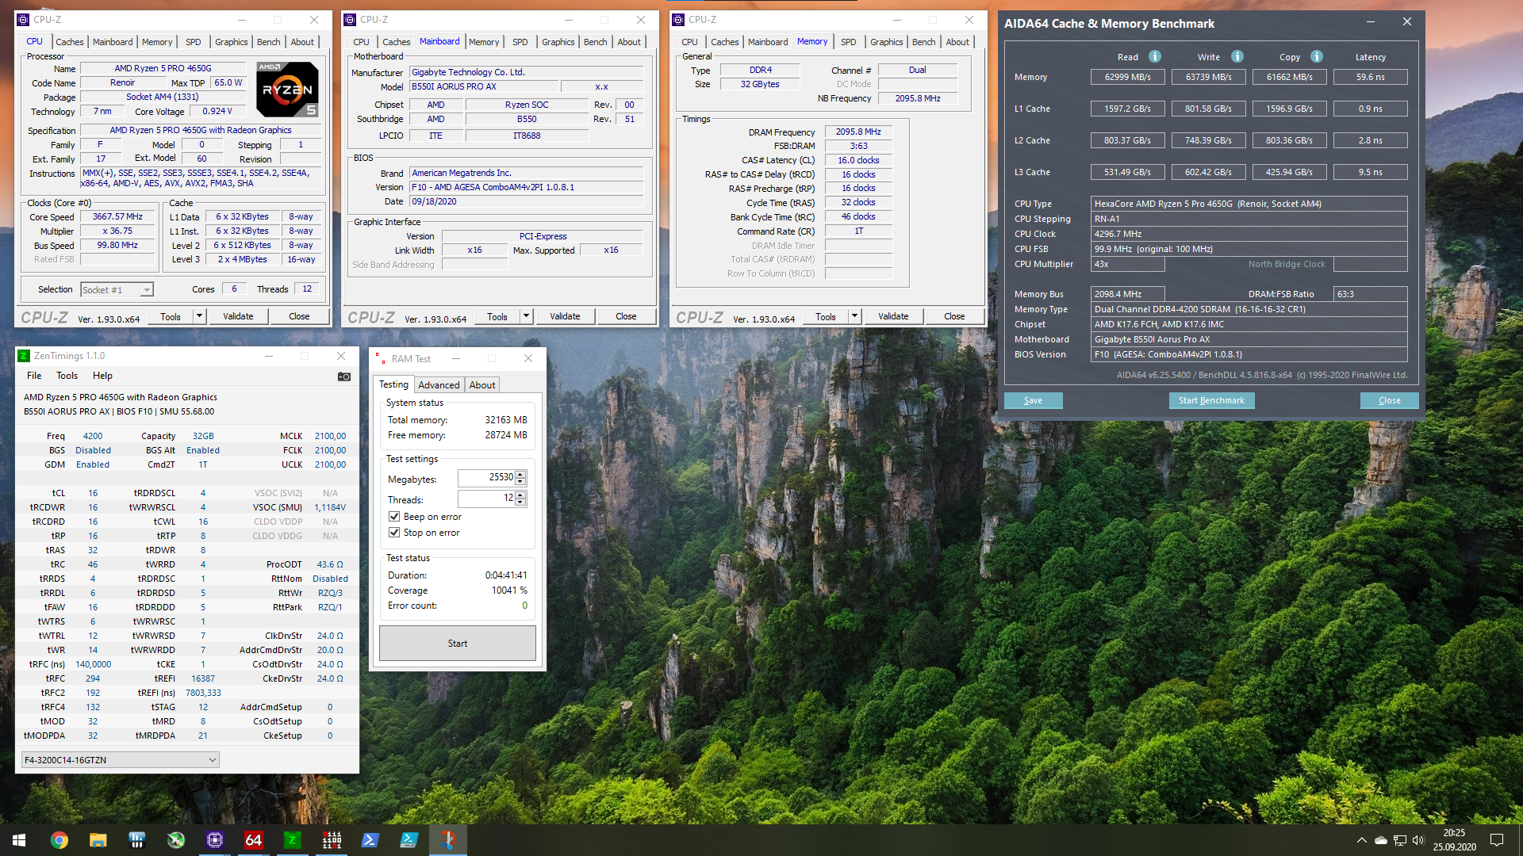
Task: Toggle the Beep on error checkbox
Action: 394,517
